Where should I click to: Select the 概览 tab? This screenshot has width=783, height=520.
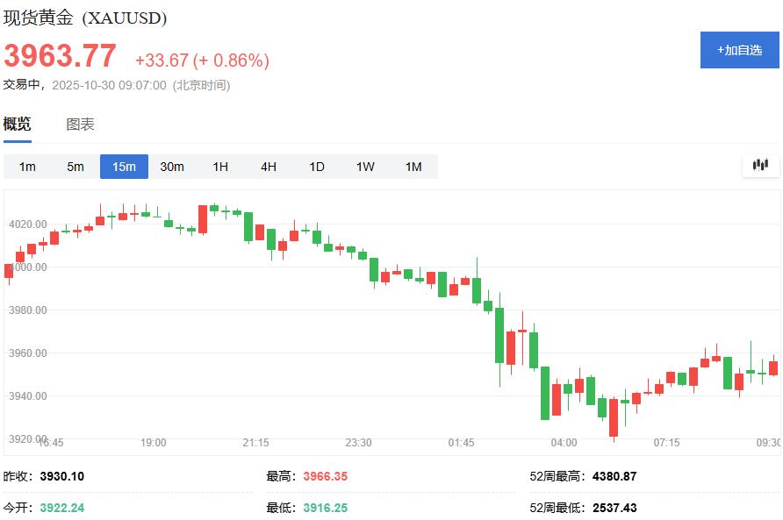click(x=19, y=124)
